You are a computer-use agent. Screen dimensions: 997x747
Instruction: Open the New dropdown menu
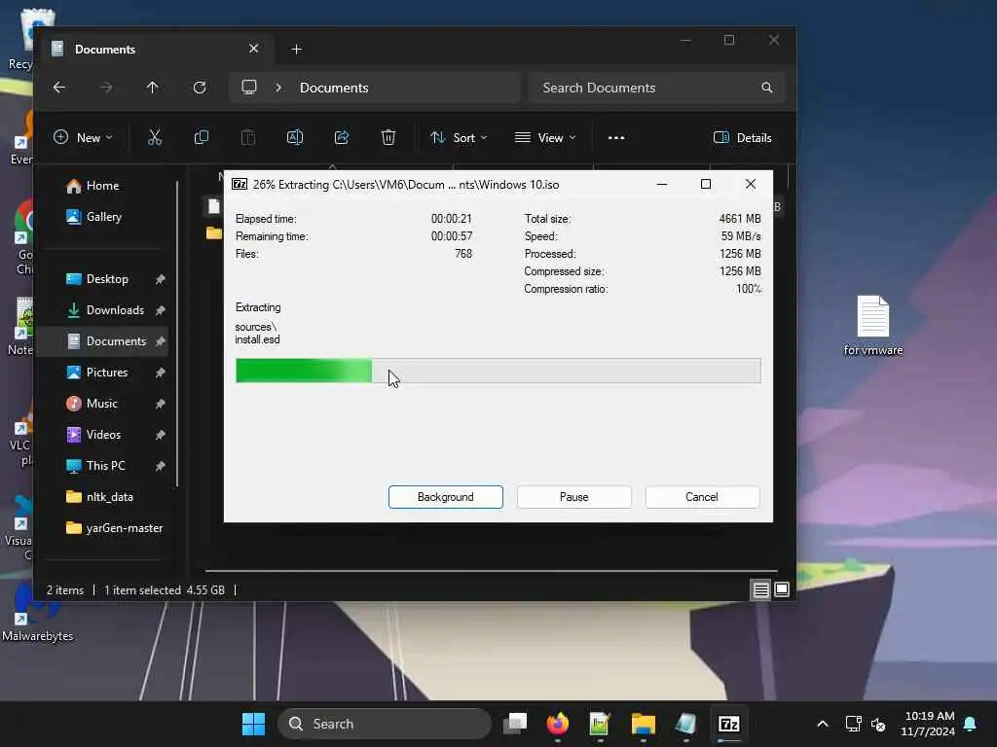point(84,138)
